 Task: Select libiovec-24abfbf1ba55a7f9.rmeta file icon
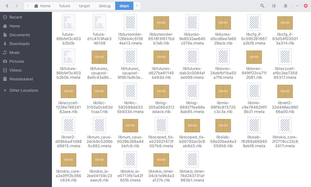click(223, 57)
